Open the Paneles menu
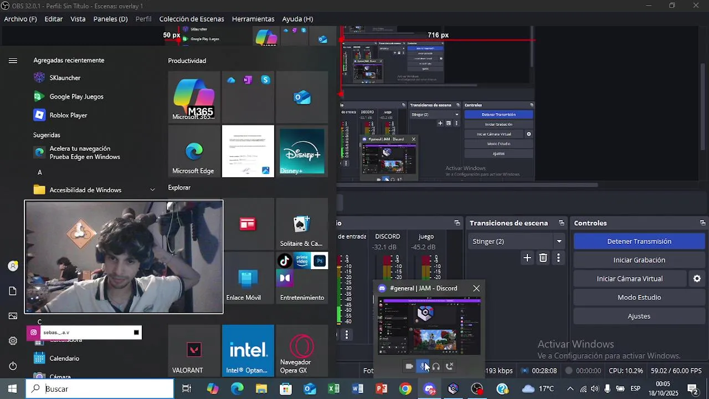 [110, 19]
